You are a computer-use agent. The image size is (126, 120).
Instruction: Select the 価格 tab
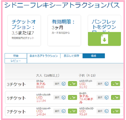[x=94, y=56]
